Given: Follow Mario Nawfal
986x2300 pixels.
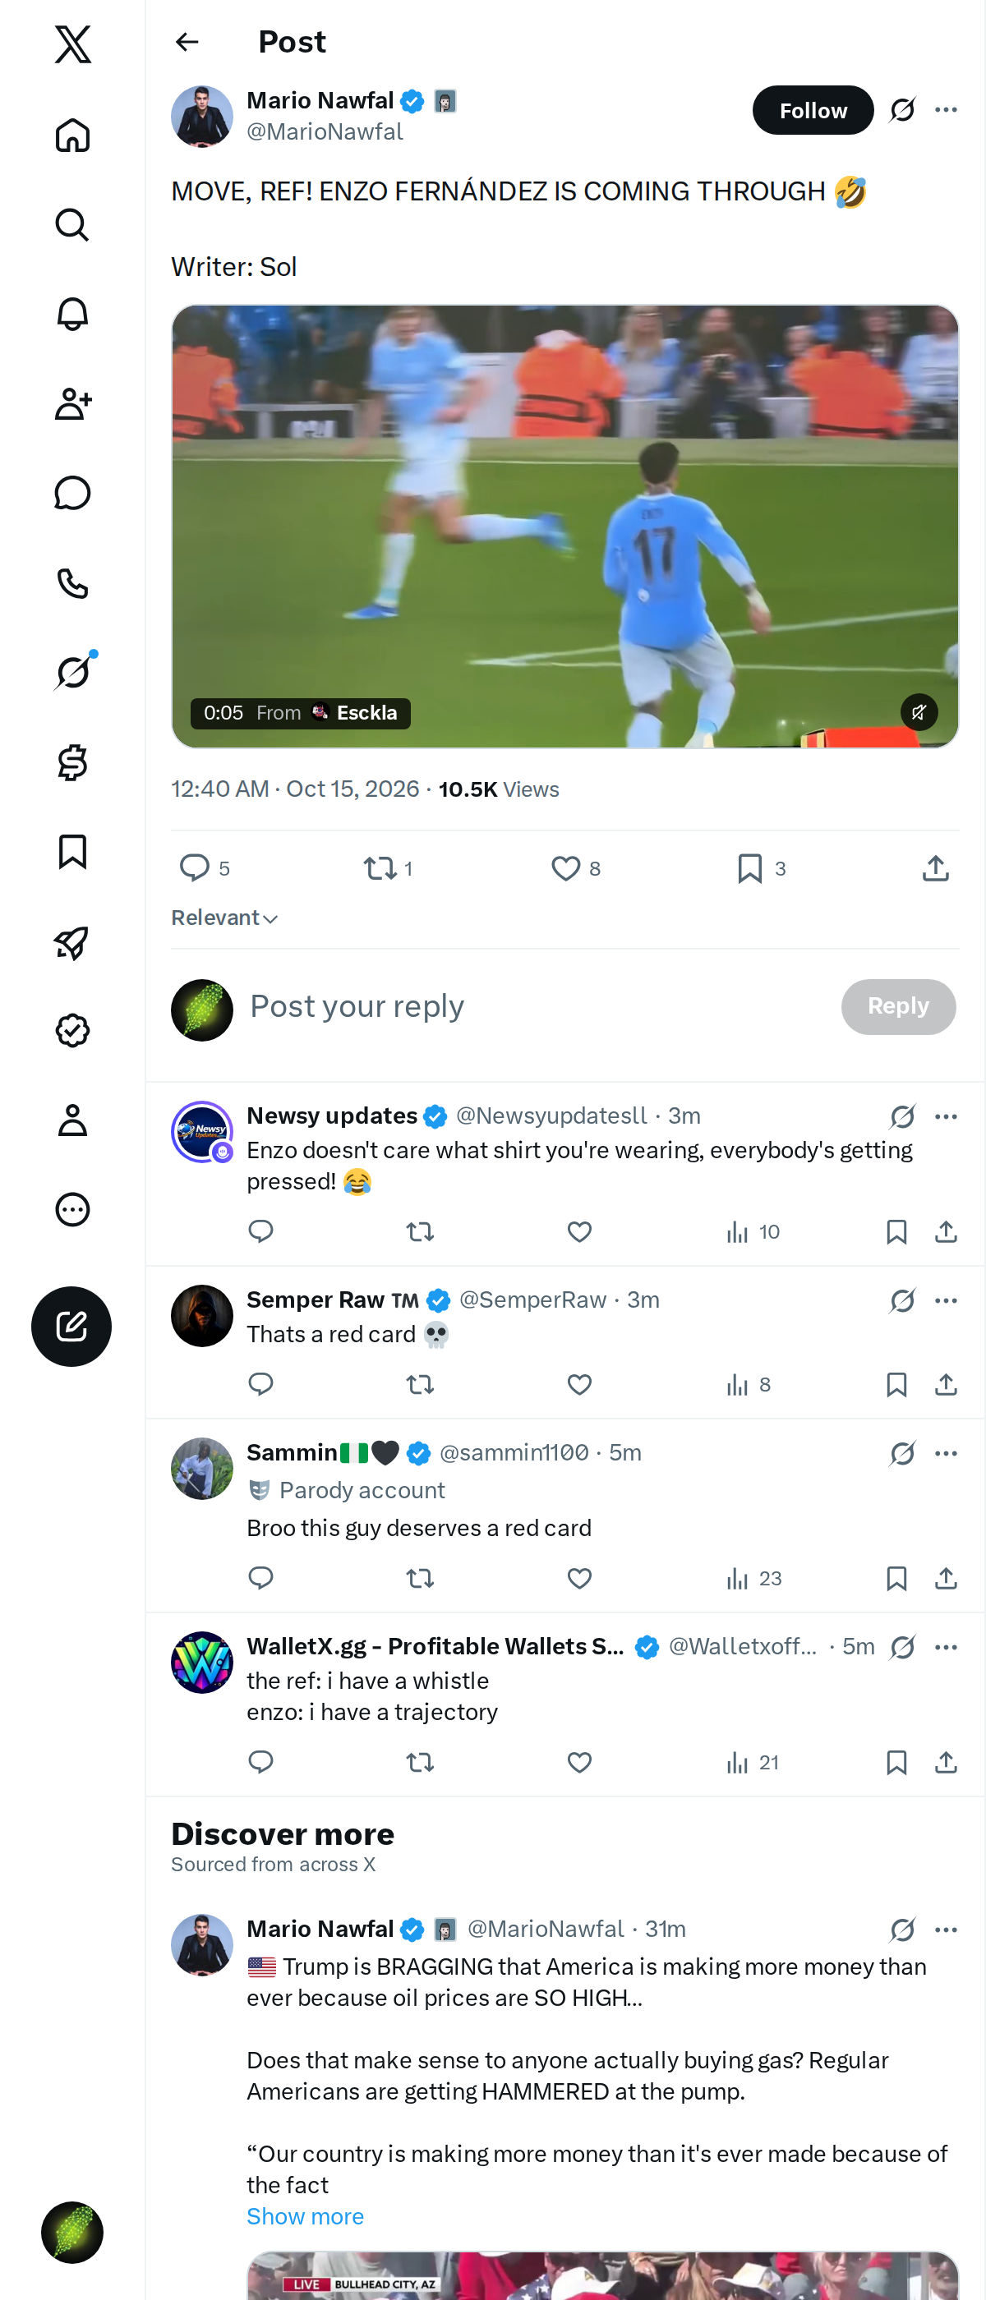Looking at the screenshot, I should tap(812, 110).
